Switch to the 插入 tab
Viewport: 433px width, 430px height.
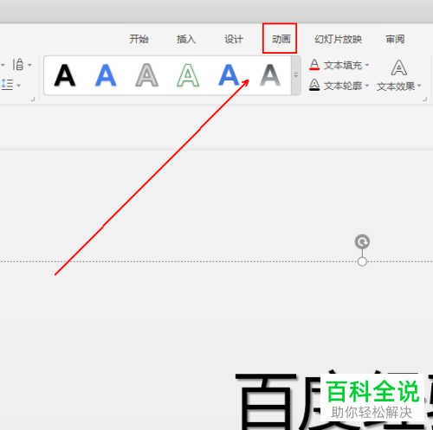[x=186, y=39]
